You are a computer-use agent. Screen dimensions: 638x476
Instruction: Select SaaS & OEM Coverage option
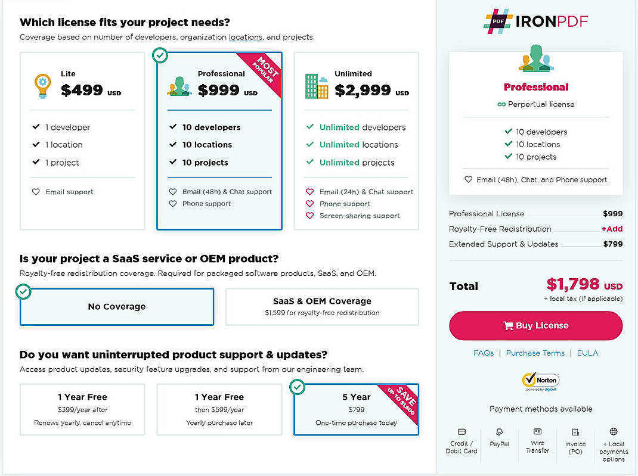[x=322, y=306]
